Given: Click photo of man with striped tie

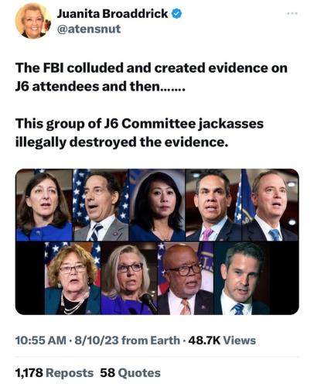Looking at the screenshot, I should pos(101,205).
